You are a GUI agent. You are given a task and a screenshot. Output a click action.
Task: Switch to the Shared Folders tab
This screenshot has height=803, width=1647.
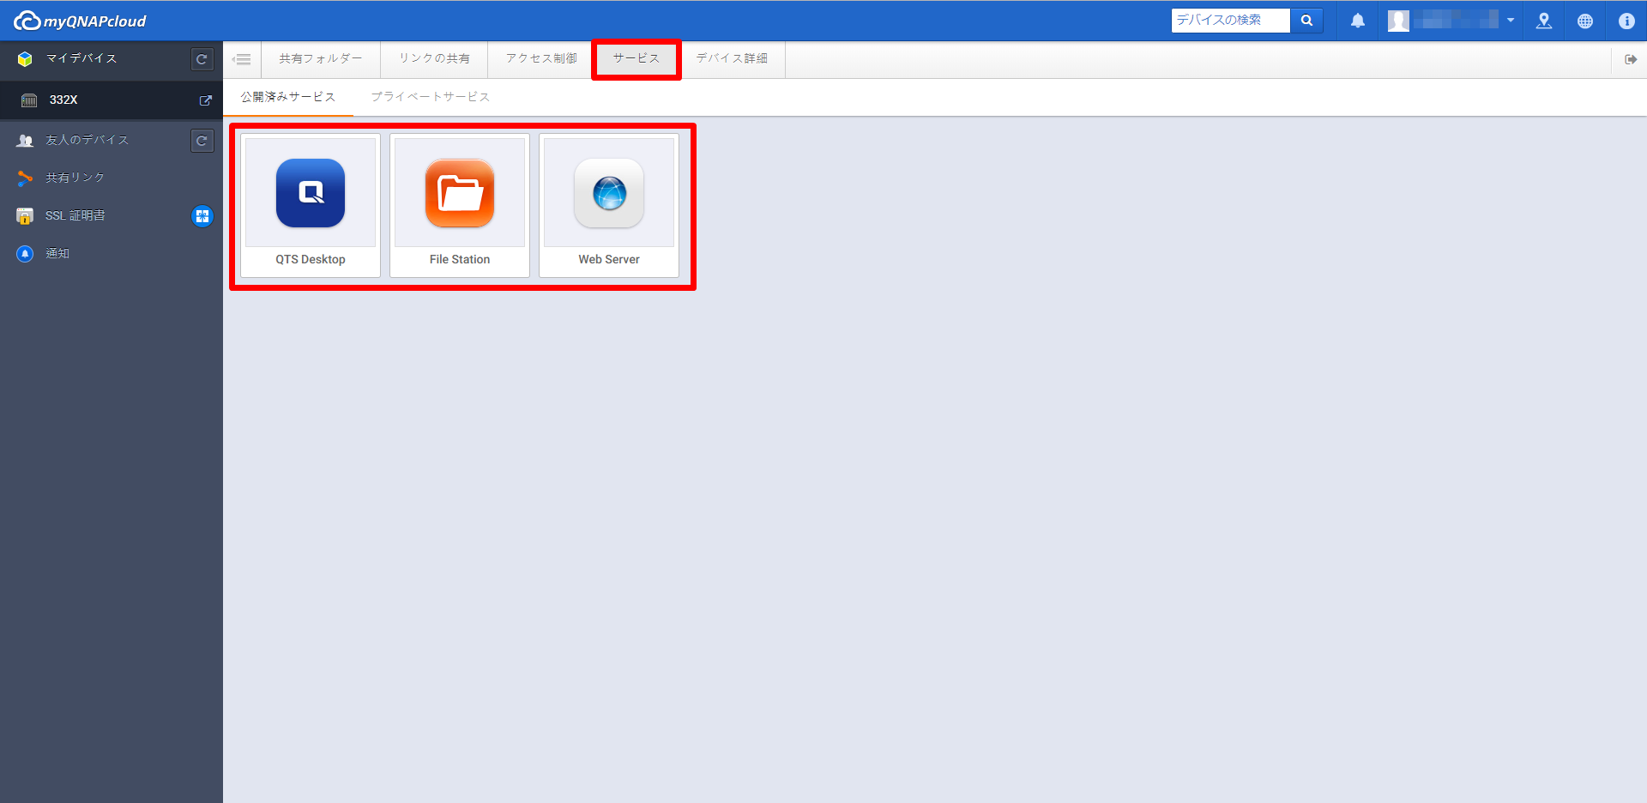pos(321,58)
